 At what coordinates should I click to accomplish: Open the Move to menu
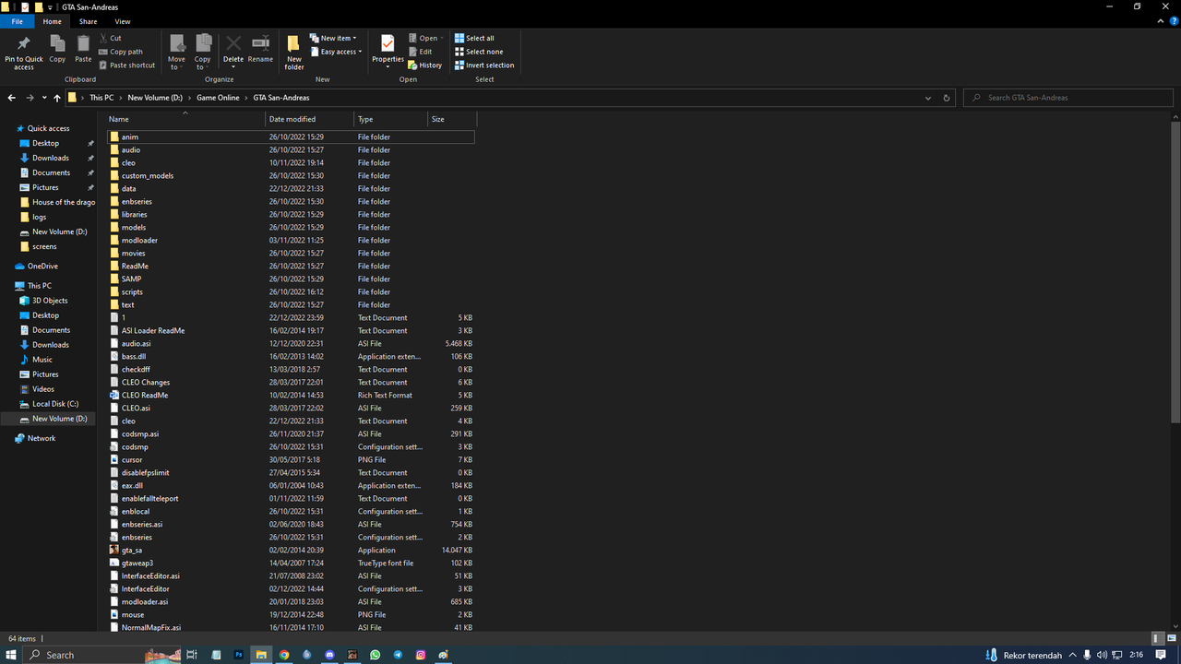(x=176, y=52)
